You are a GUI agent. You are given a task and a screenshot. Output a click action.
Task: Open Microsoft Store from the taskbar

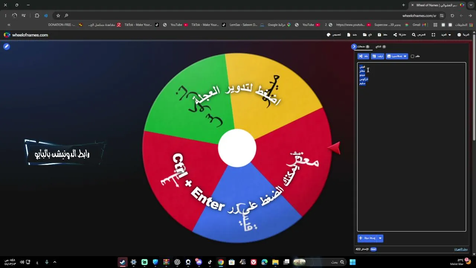pyautogui.click(x=232, y=262)
